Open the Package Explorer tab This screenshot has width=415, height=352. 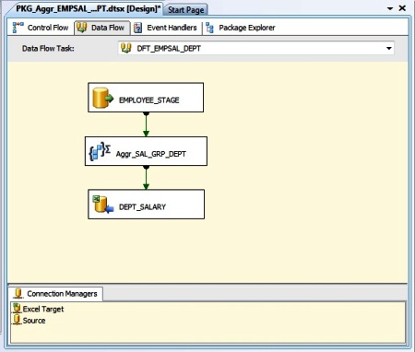[240, 28]
